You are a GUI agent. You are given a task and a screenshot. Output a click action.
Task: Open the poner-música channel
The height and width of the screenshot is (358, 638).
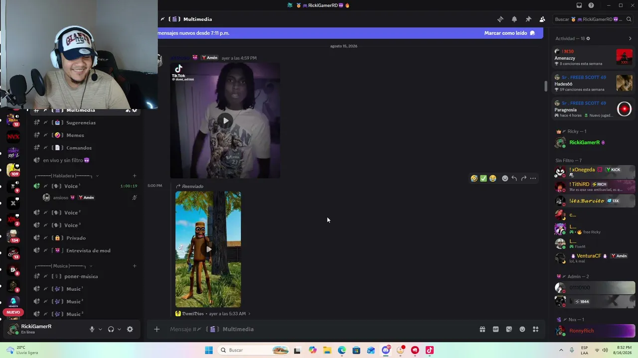pyautogui.click(x=85, y=276)
